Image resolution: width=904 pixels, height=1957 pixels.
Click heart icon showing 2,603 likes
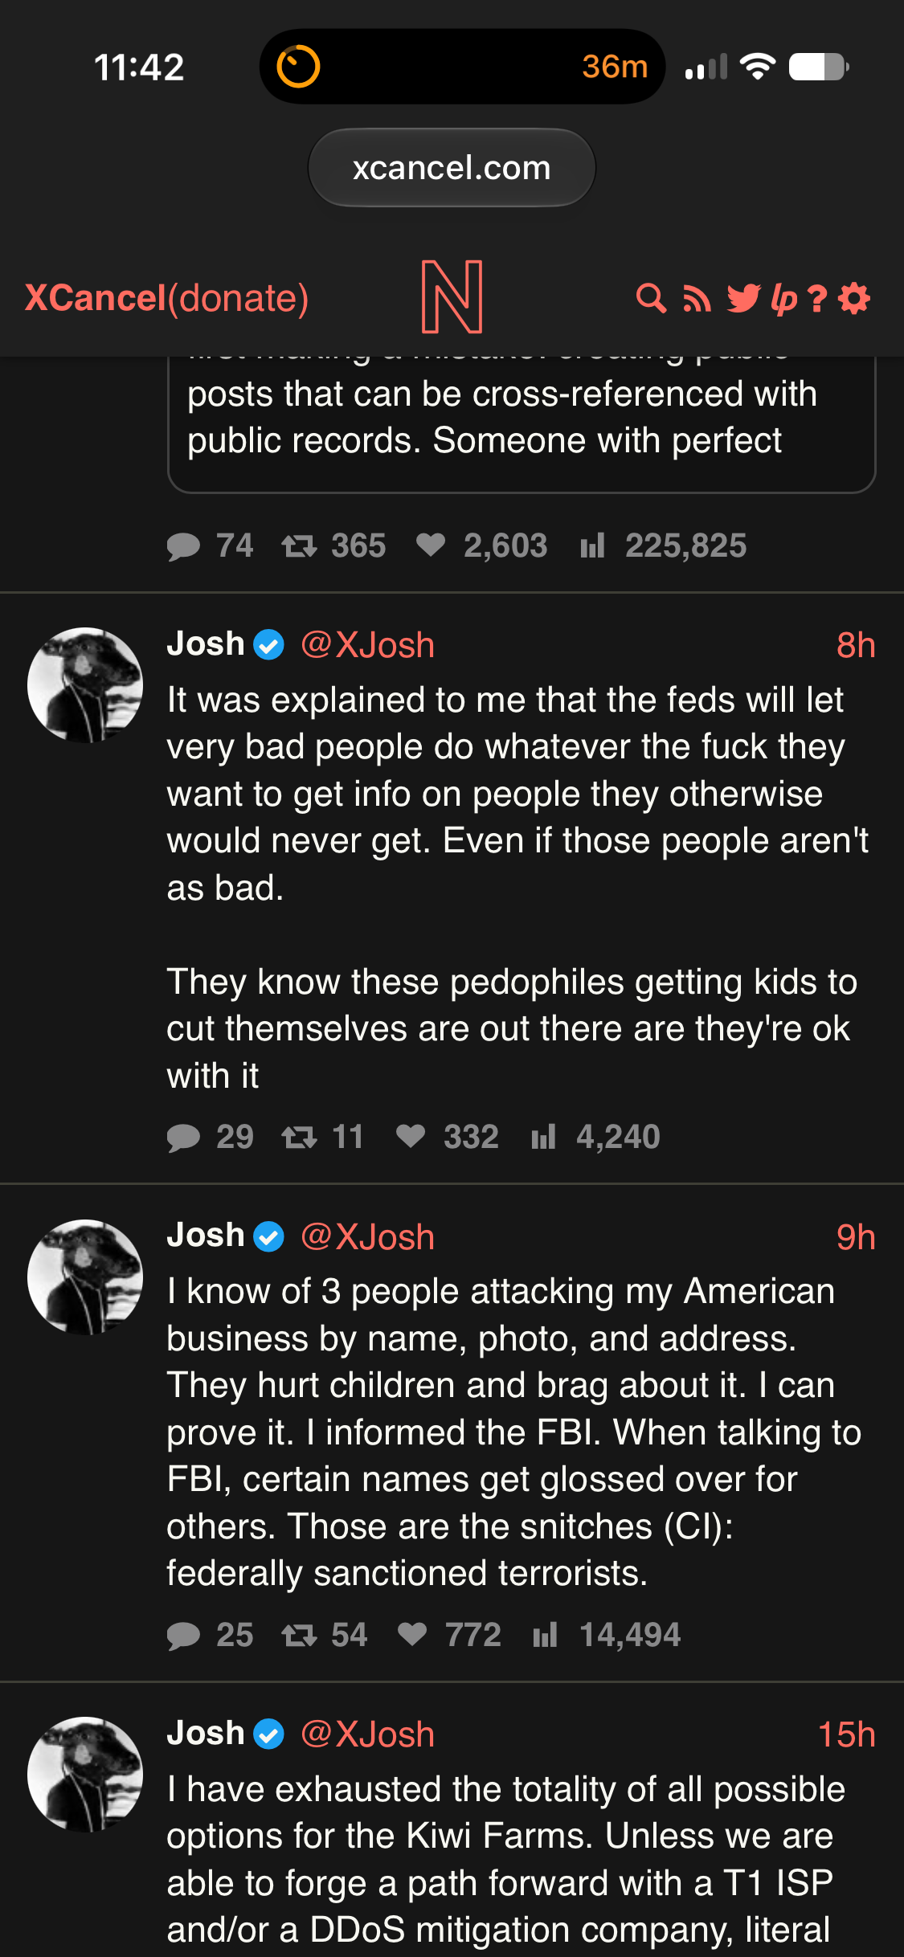(431, 545)
